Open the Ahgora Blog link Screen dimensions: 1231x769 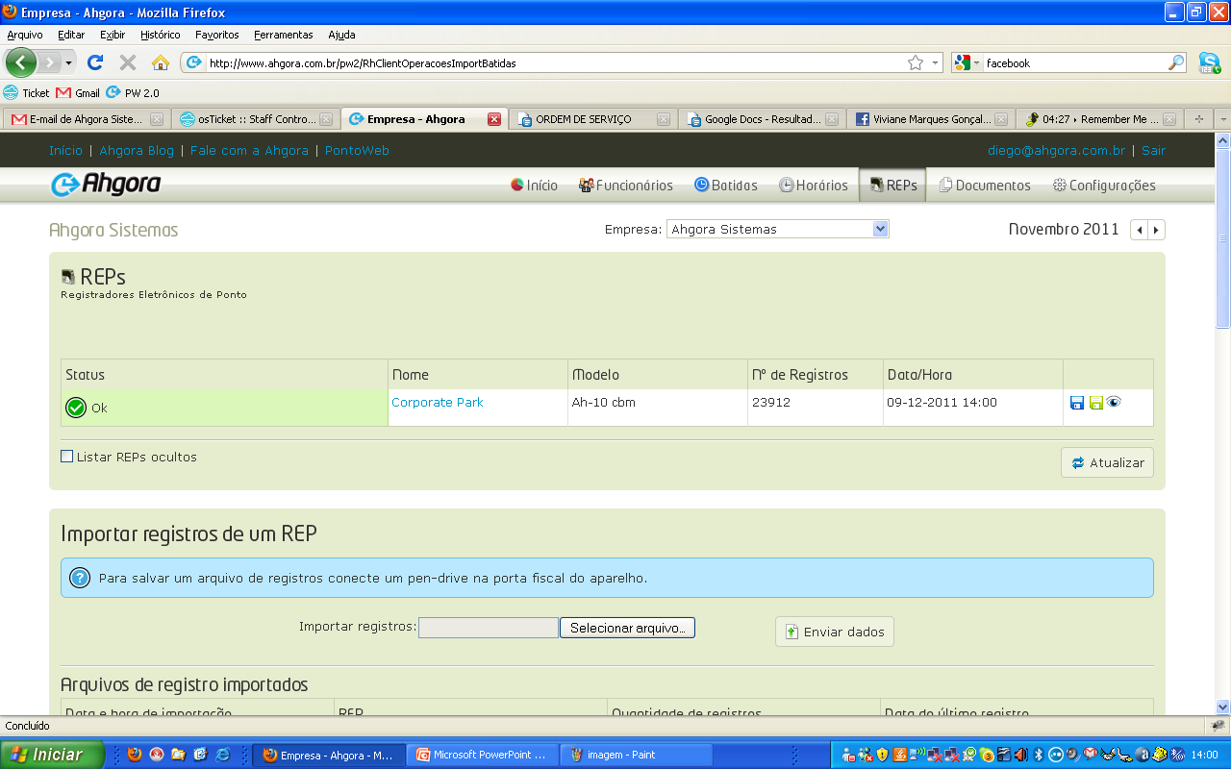(x=137, y=151)
